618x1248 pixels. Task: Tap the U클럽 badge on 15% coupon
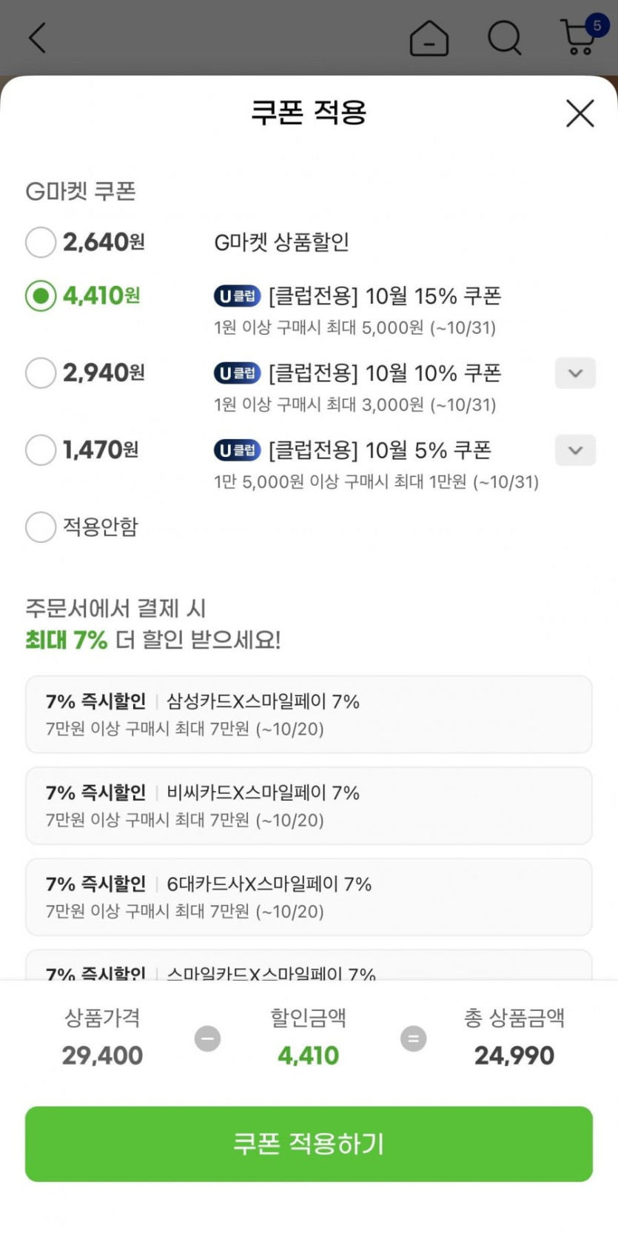pos(237,296)
